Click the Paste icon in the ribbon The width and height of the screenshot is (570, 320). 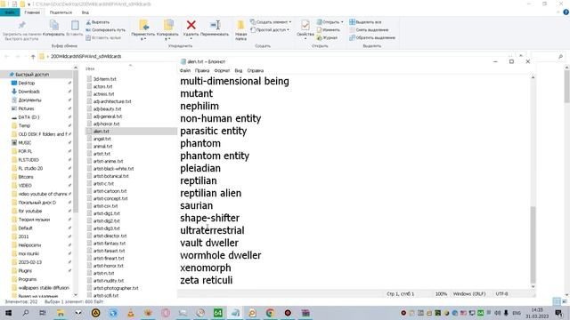tap(75, 25)
